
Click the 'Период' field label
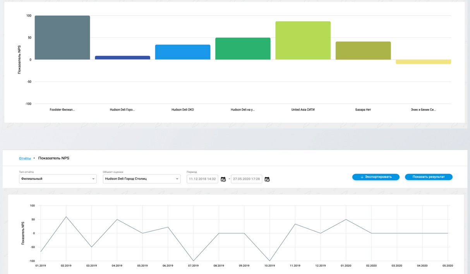[x=192, y=172]
